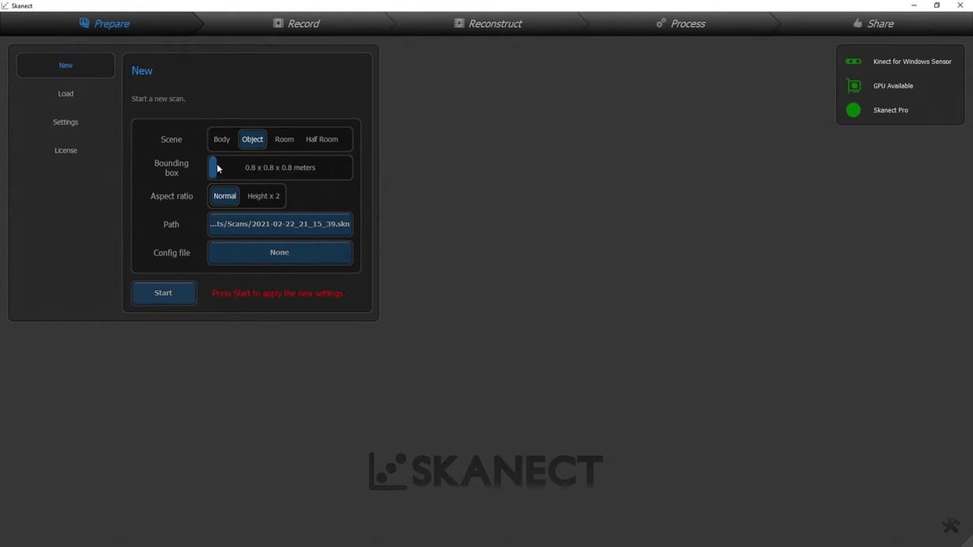Open the License section in sidebar
The height and width of the screenshot is (547, 973).
66,151
